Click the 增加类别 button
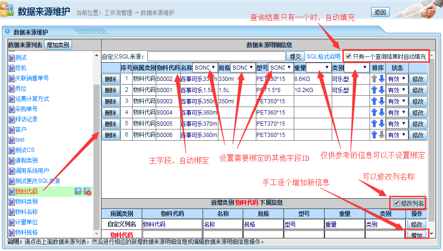The image size is (443, 251). pos(58,45)
